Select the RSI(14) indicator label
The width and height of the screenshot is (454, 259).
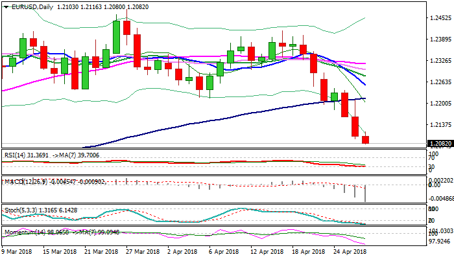16,154
